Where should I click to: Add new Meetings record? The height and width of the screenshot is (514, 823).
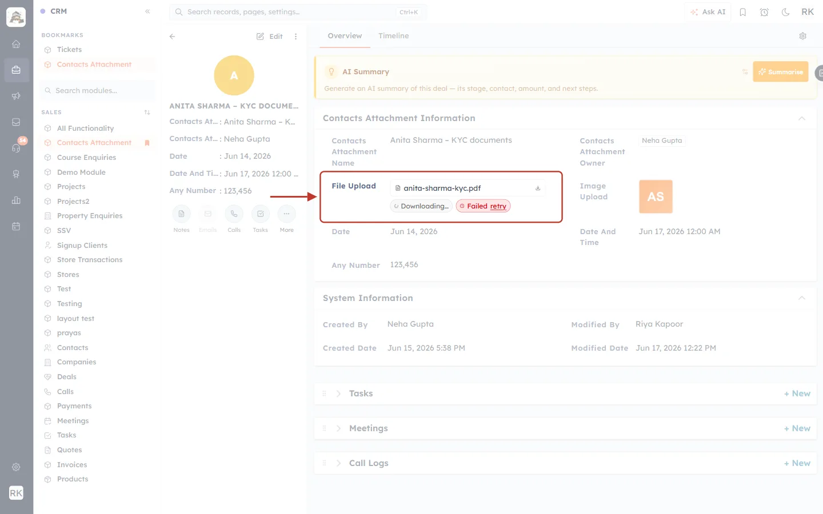click(797, 428)
